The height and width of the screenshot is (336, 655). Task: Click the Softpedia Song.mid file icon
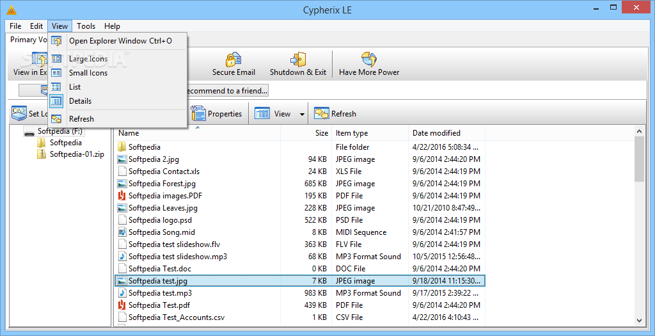click(x=122, y=232)
